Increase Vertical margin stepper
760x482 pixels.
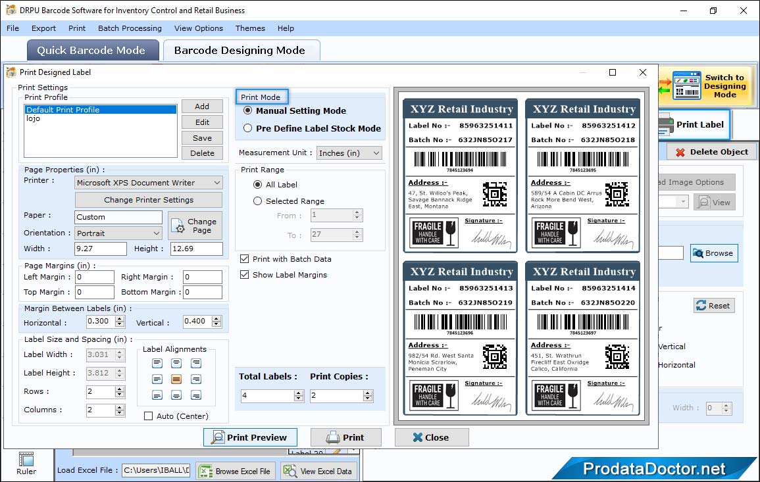tap(216, 318)
